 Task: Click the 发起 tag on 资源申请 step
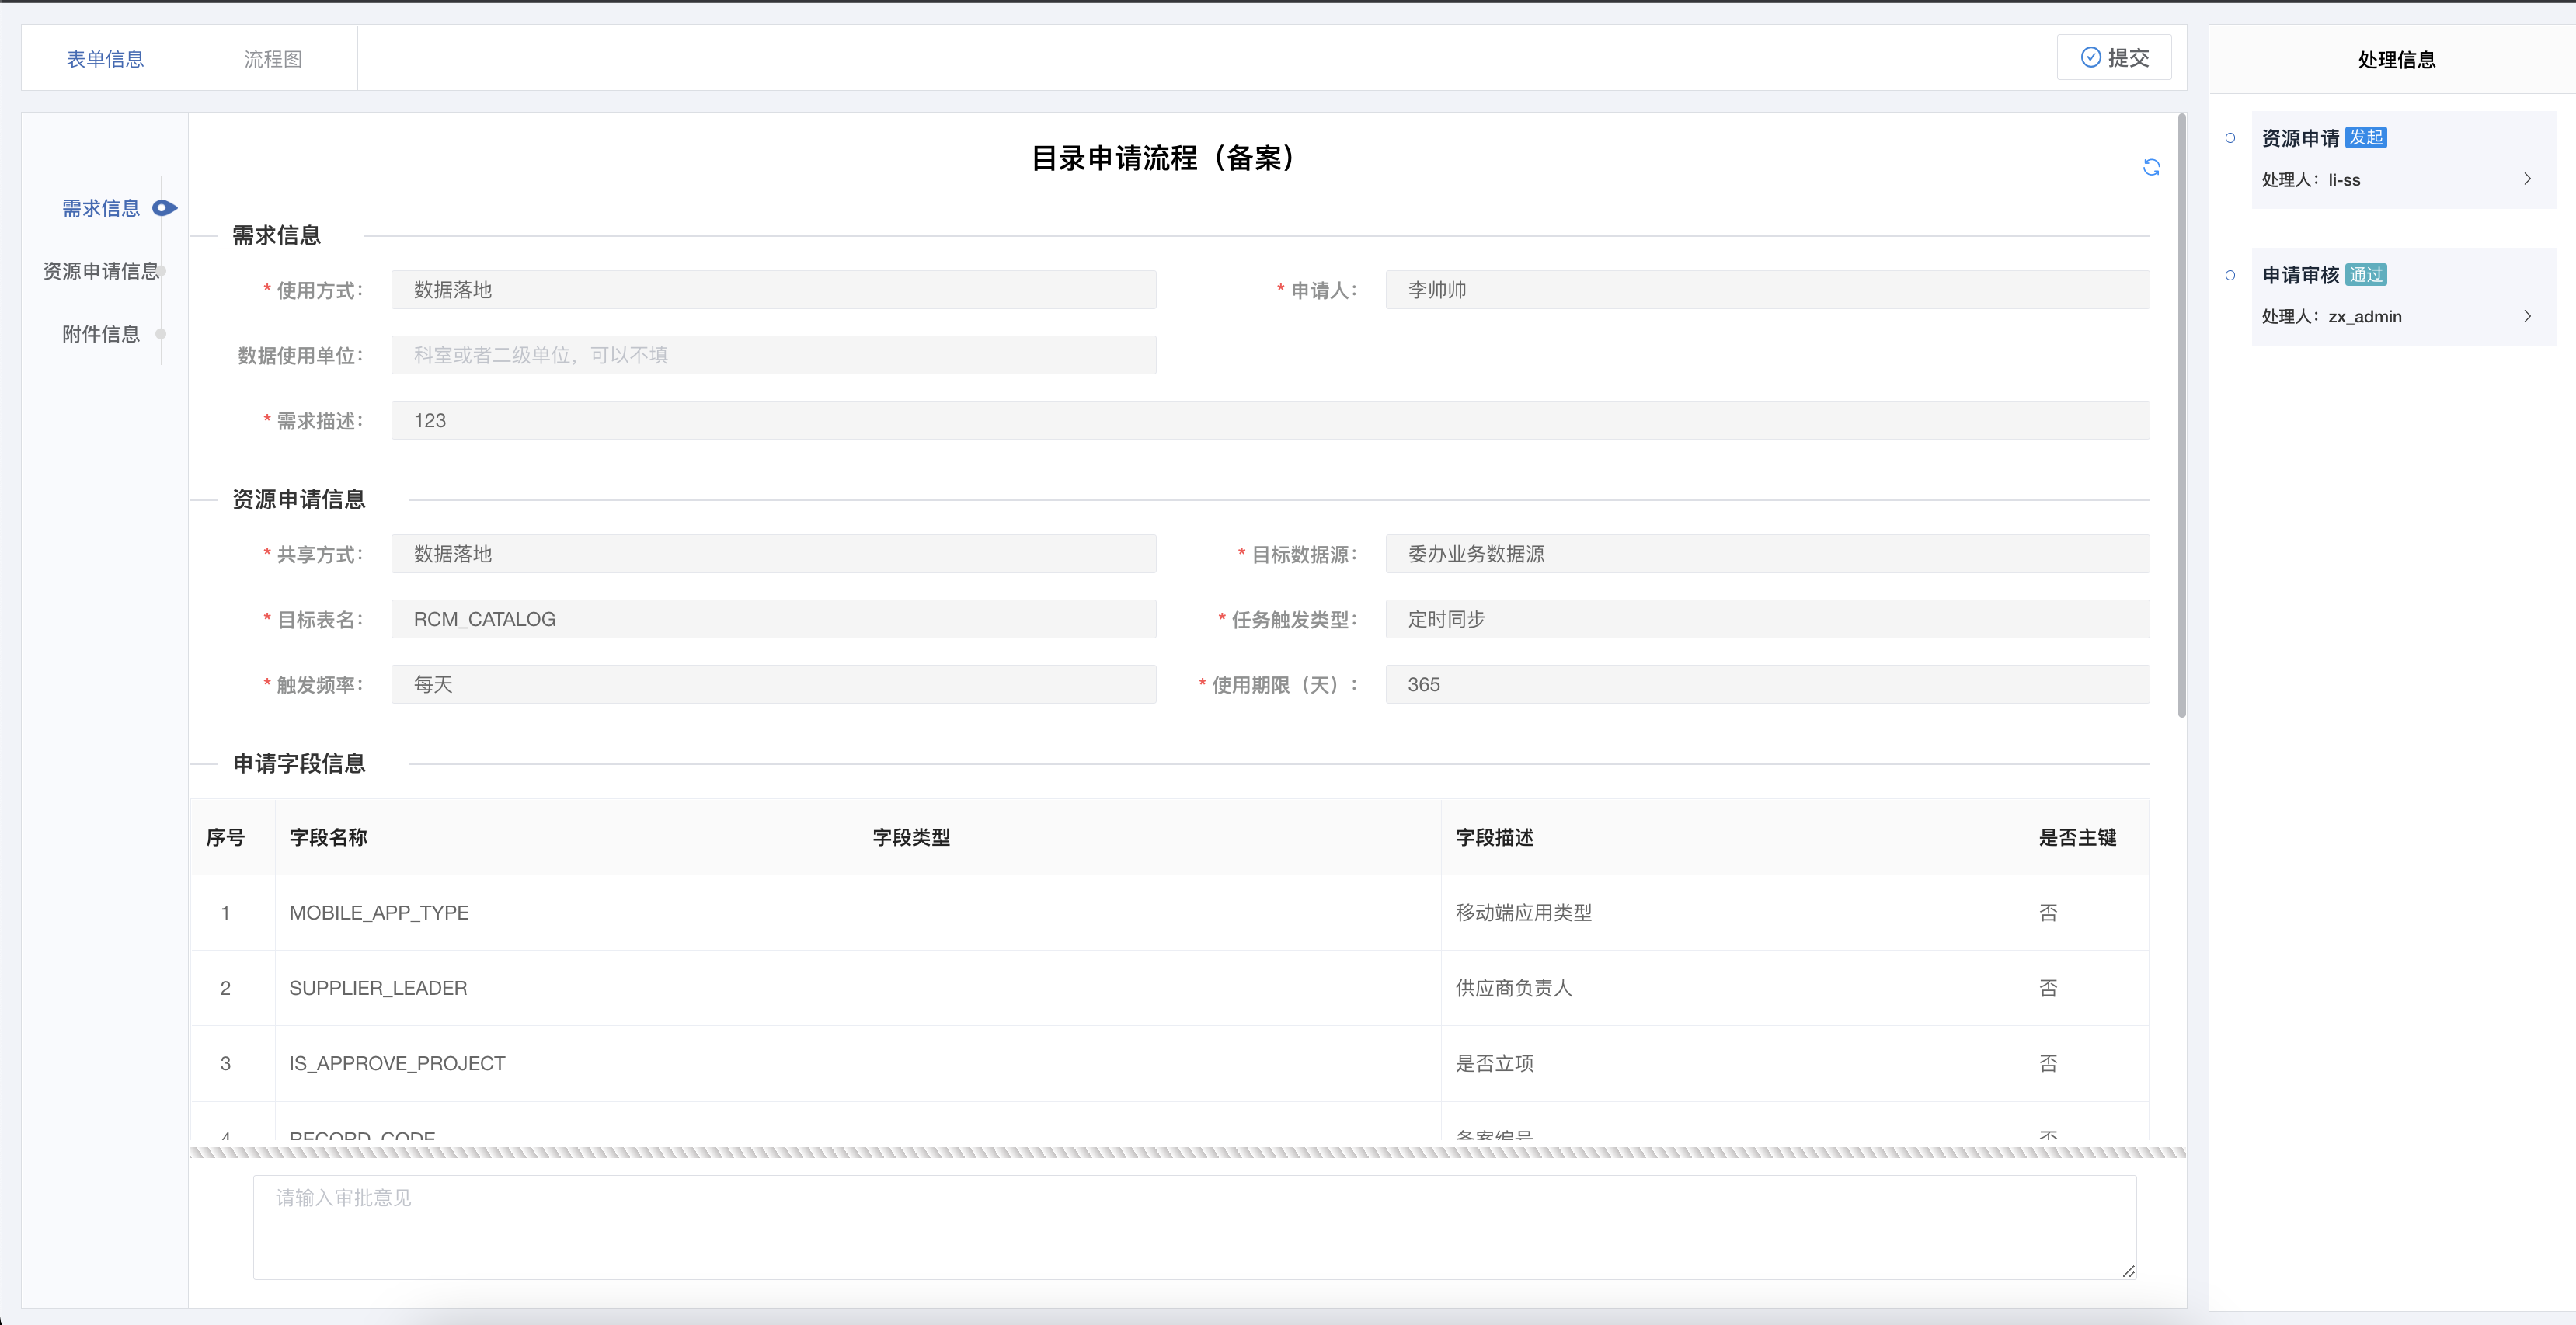(x=2366, y=137)
